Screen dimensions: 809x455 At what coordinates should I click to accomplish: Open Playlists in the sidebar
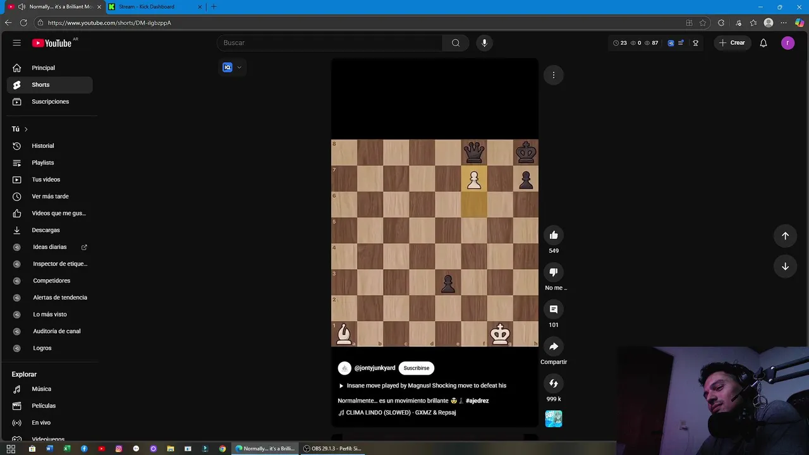tap(49, 163)
